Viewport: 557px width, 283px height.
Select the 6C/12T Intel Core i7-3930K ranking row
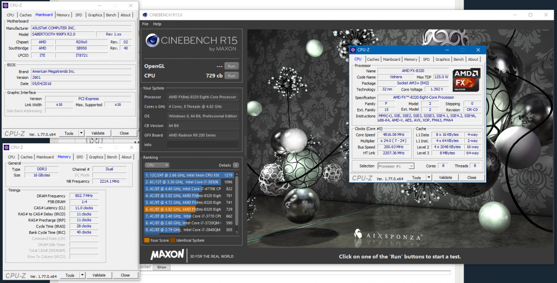coord(189,182)
